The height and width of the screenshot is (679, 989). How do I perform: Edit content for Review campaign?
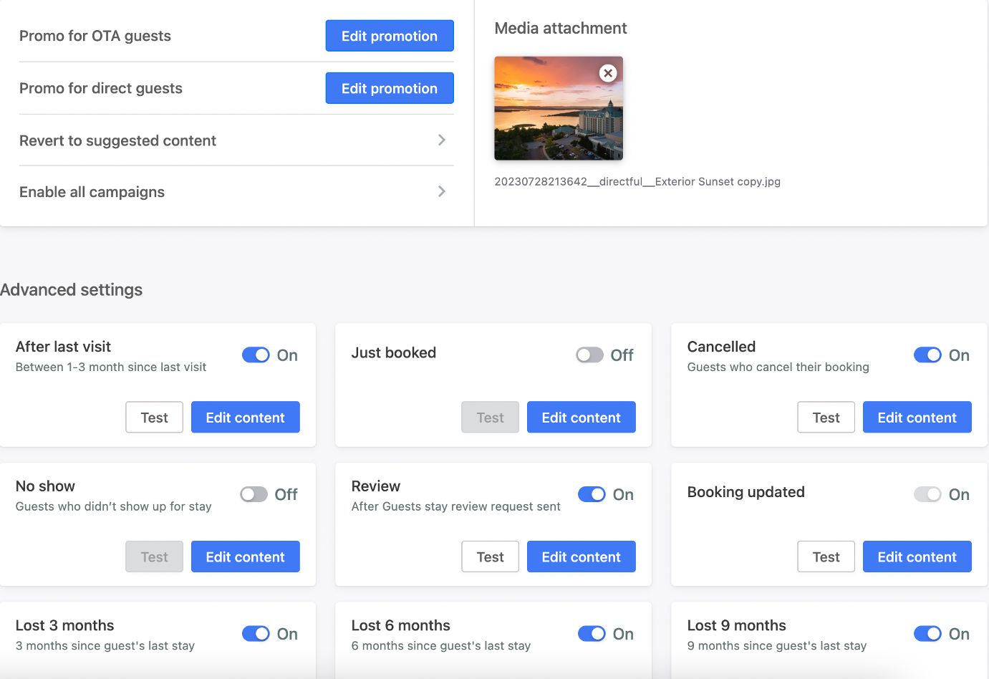(581, 557)
